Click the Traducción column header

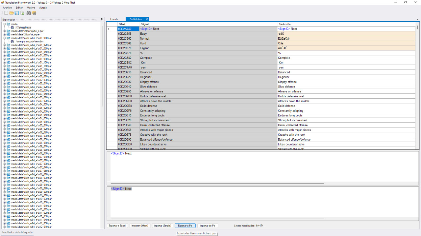(346, 24)
